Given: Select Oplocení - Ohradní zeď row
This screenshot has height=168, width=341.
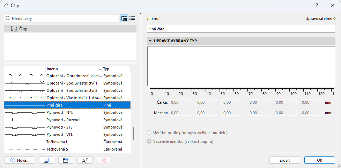Looking at the screenshot, I should (x=67, y=76).
